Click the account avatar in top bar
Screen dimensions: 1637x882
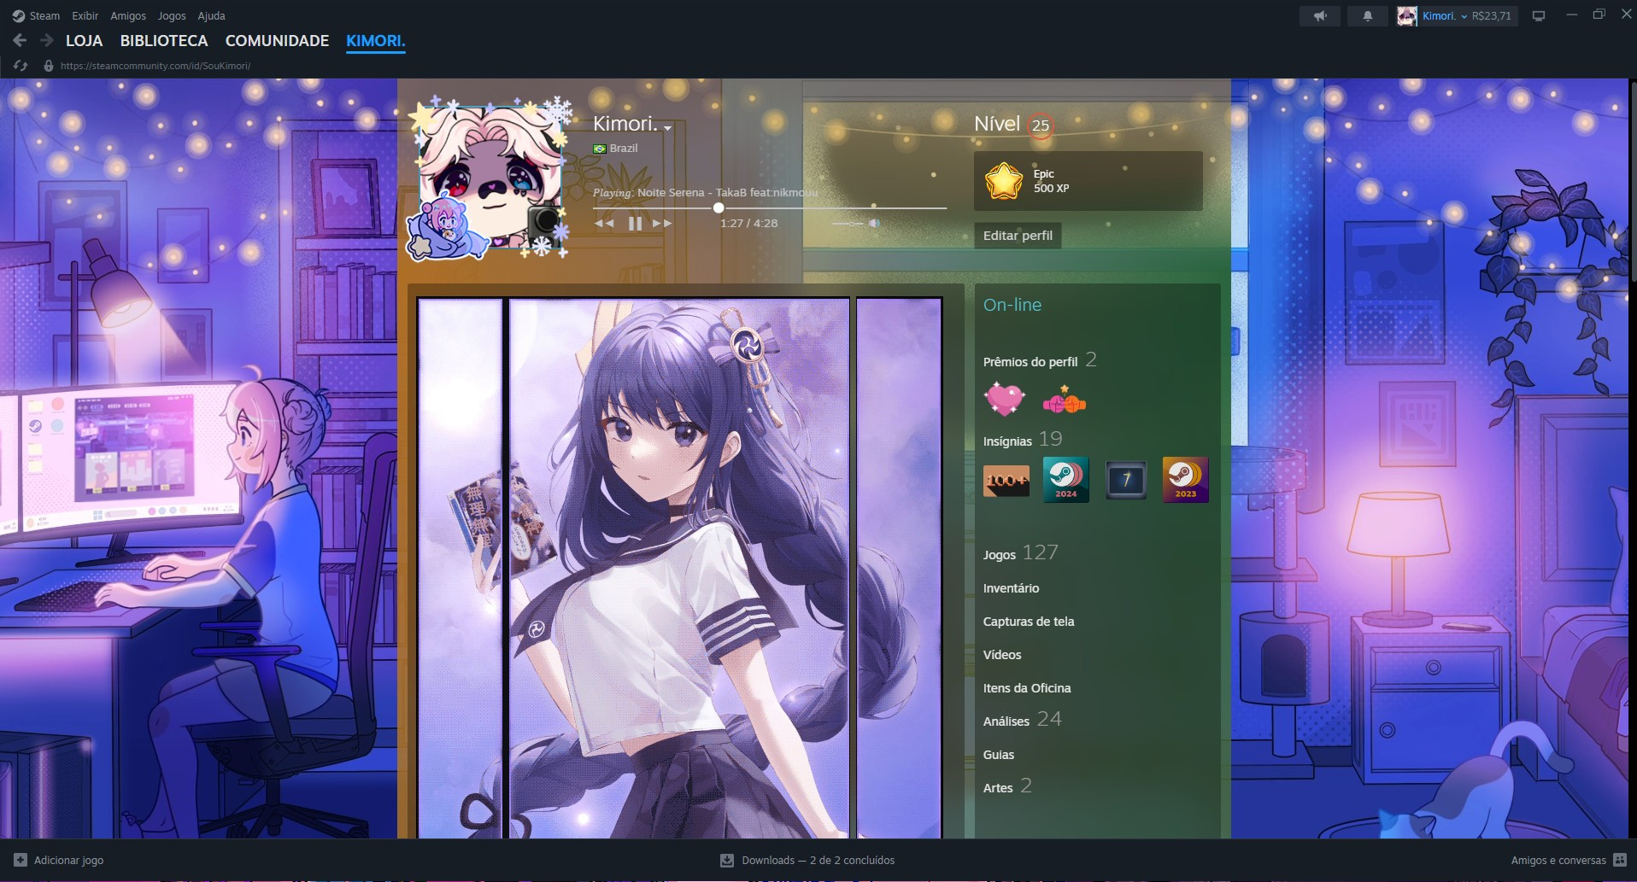tap(1406, 15)
